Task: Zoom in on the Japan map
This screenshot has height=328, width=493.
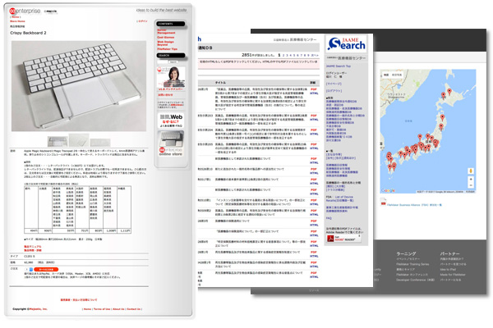Action: (471, 180)
